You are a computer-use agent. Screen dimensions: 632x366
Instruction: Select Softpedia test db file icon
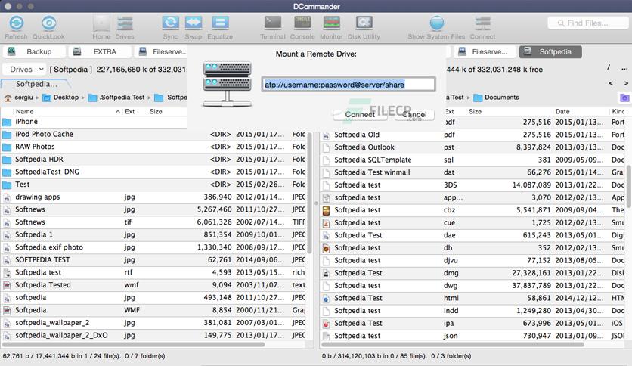pos(327,248)
